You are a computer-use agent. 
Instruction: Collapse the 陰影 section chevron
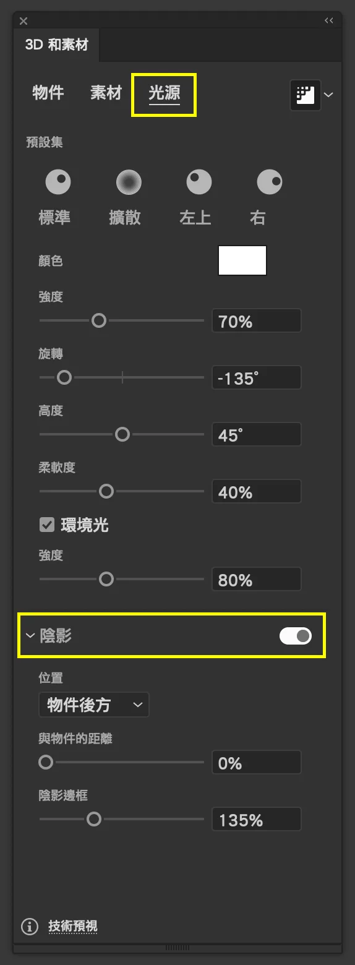(x=30, y=636)
